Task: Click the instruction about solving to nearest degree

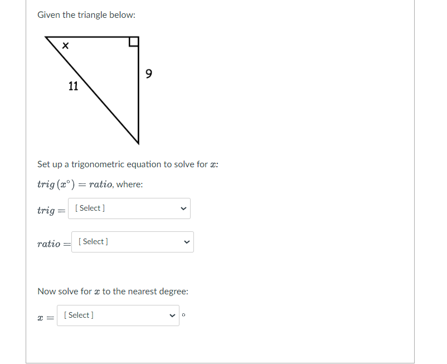Action: pos(112,291)
